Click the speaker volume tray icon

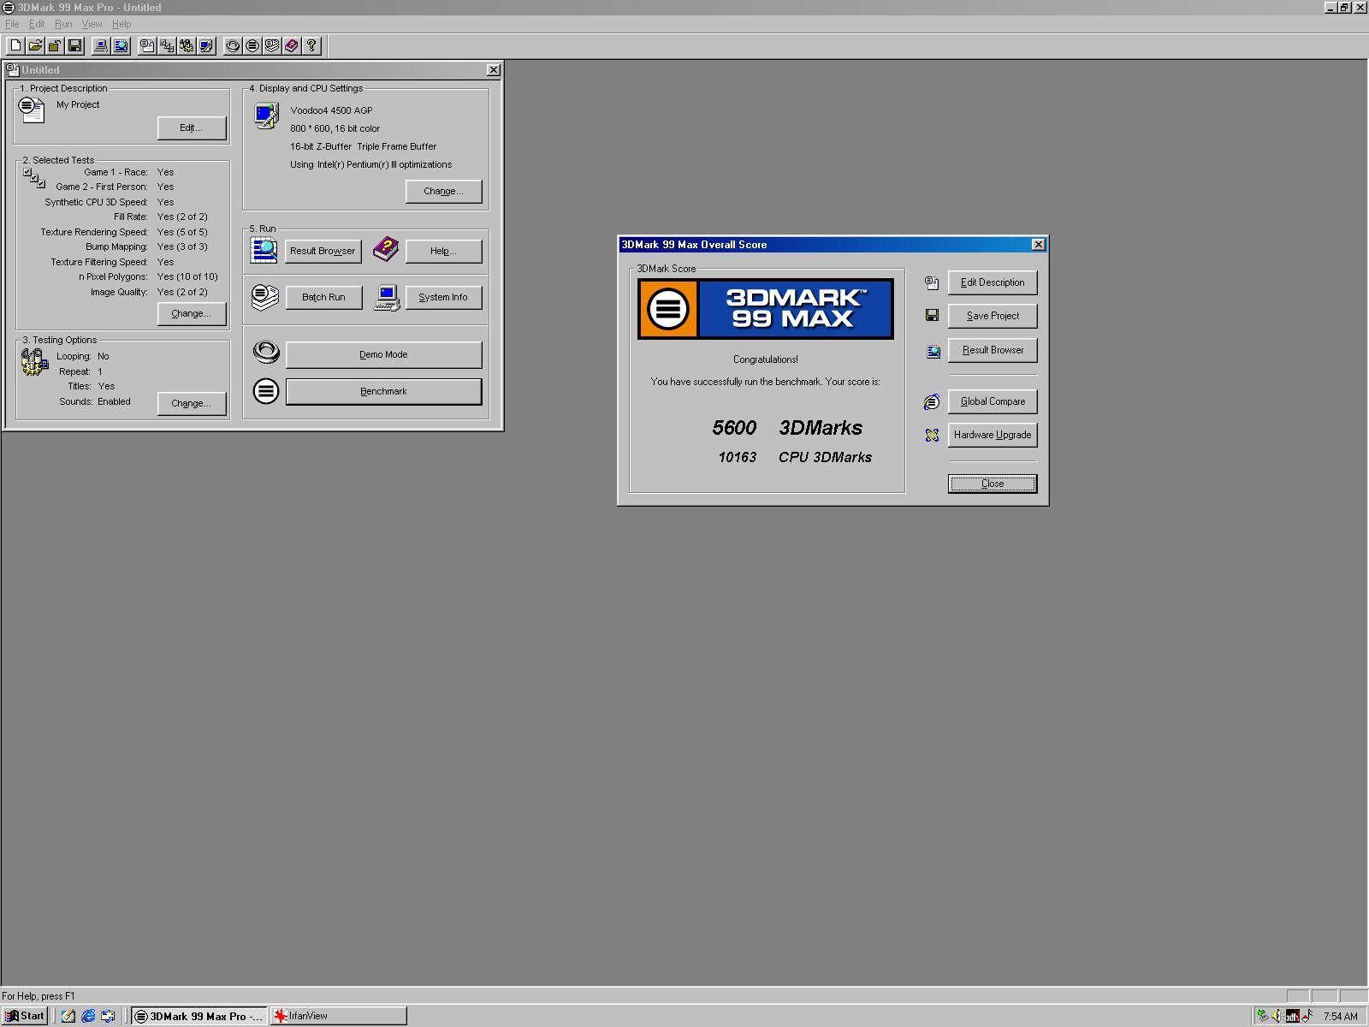(x=1276, y=1016)
